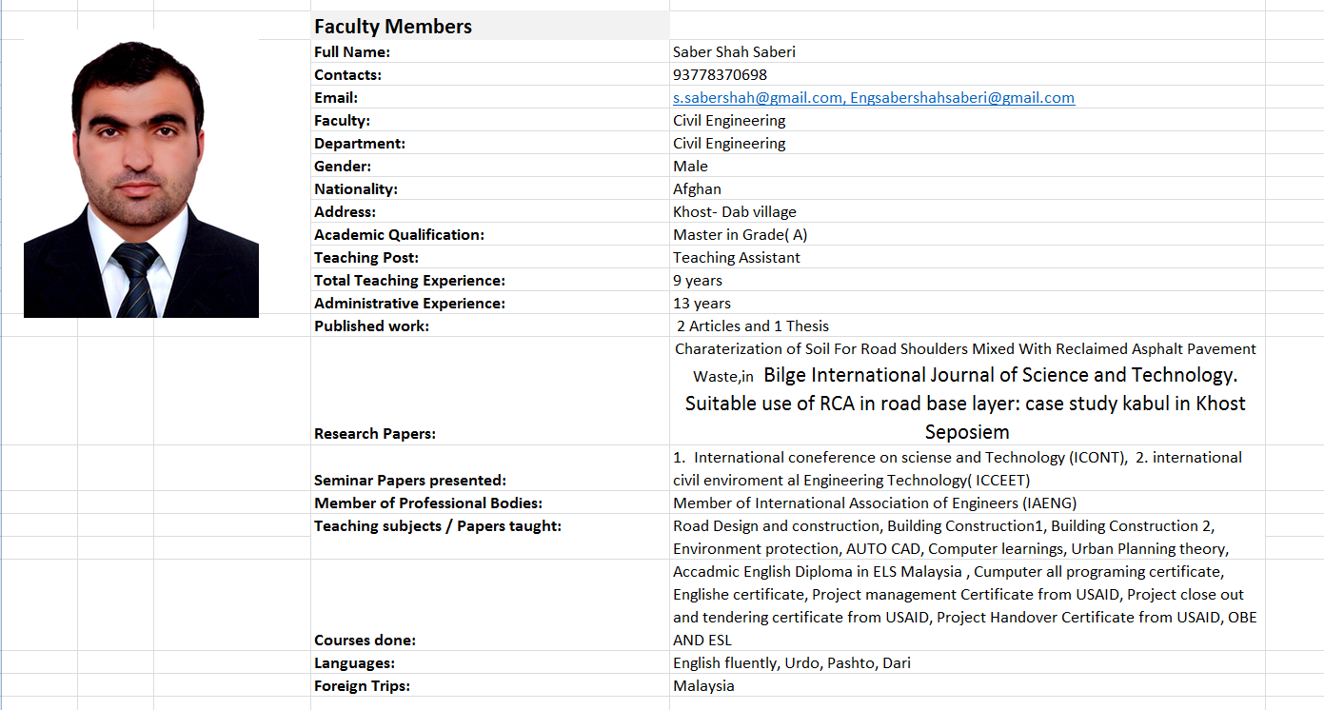This screenshot has height=710, width=1324.
Task: Click the "Member of Professional Bodies:" label
Action: (x=428, y=503)
